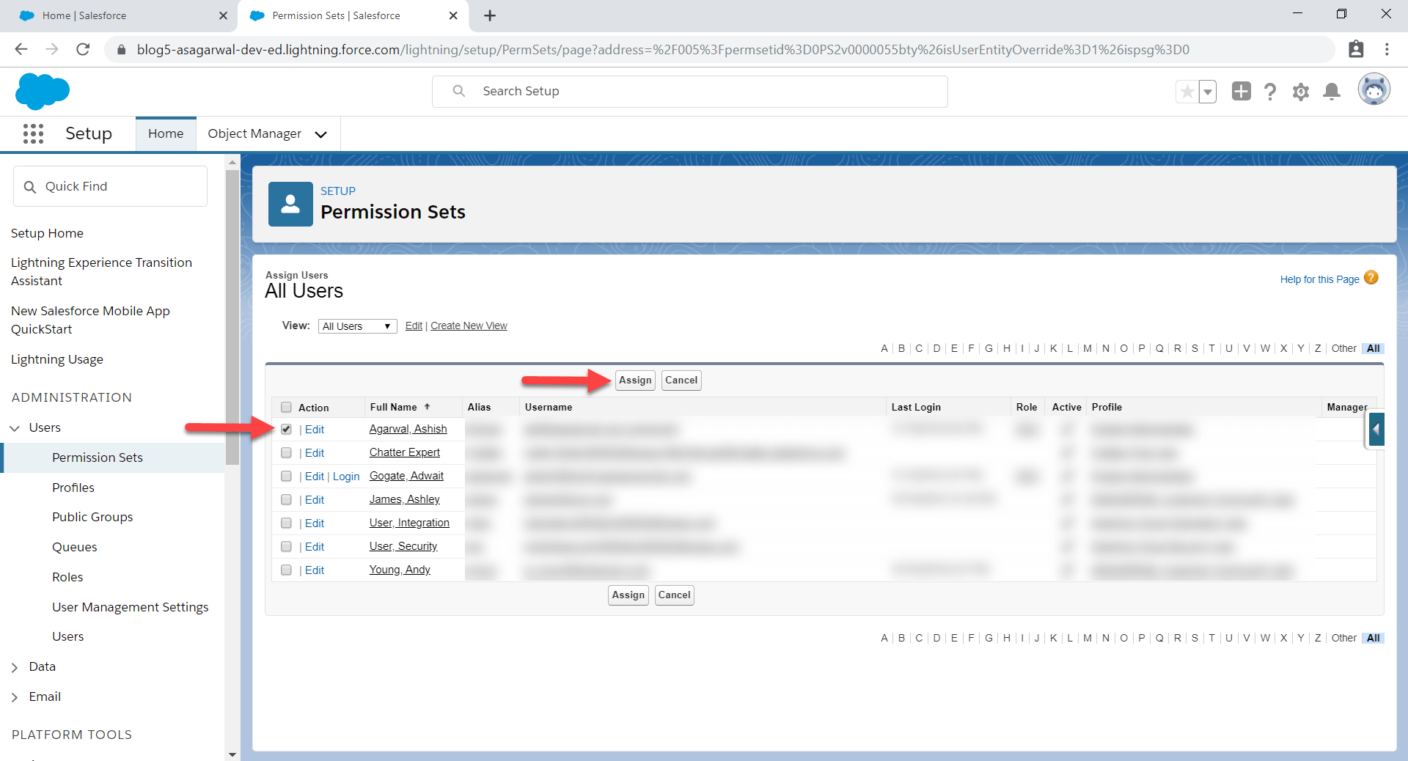Switch to Object Manager tab
The width and height of the screenshot is (1408, 761).
click(254, 133)
